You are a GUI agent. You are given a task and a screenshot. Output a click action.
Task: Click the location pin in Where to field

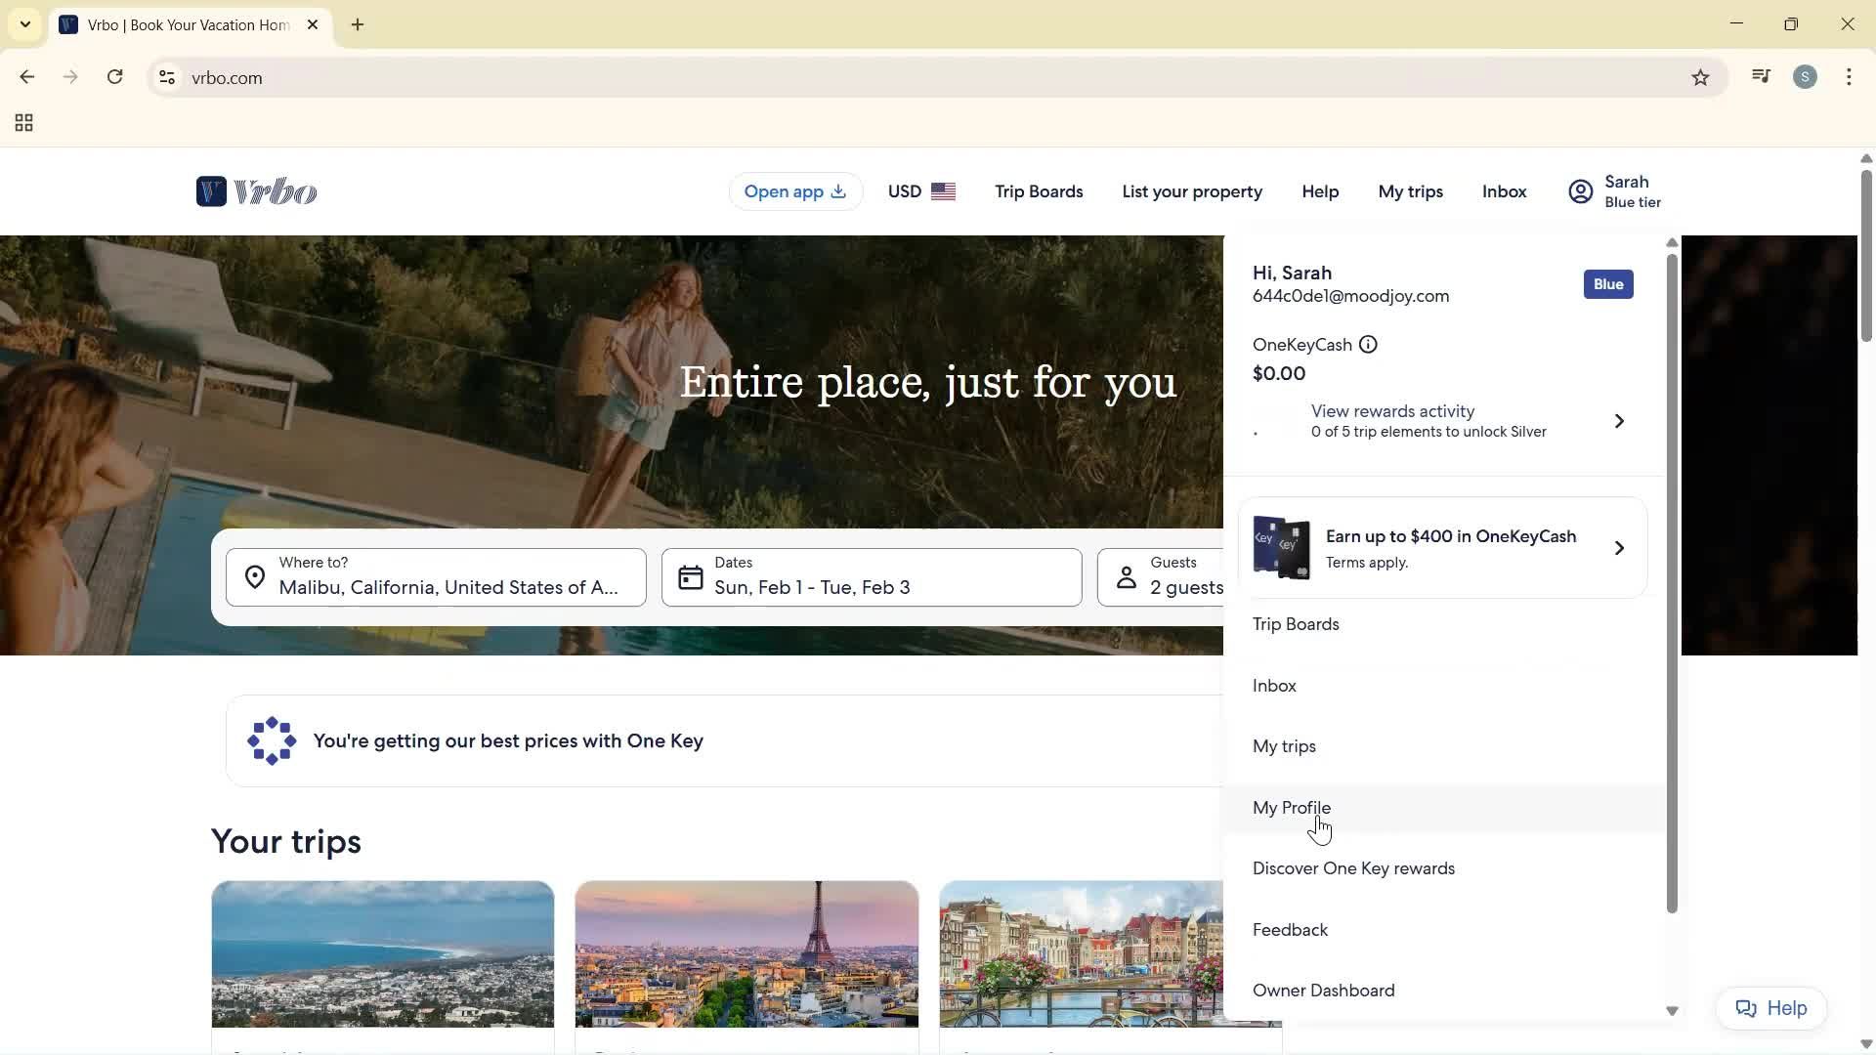pyautogui.click(x=254, y=577)
